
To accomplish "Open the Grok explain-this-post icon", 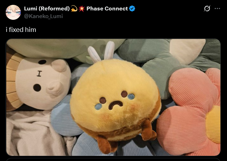I will tap(207, 9).
